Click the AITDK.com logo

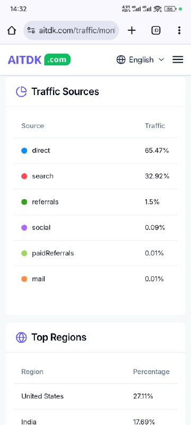39,59
